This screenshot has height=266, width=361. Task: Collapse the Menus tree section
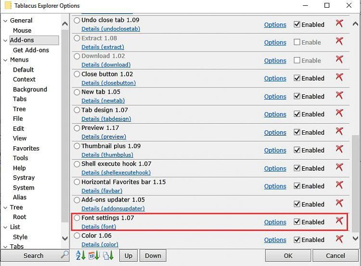point(5,60)
